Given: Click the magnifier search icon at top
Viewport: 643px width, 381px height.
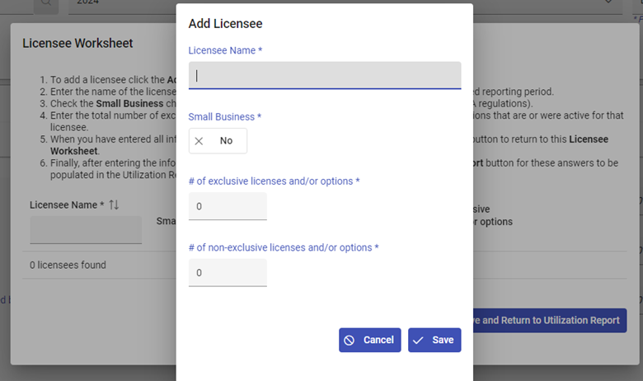Looking at the screenshot, I should (45, 3).
